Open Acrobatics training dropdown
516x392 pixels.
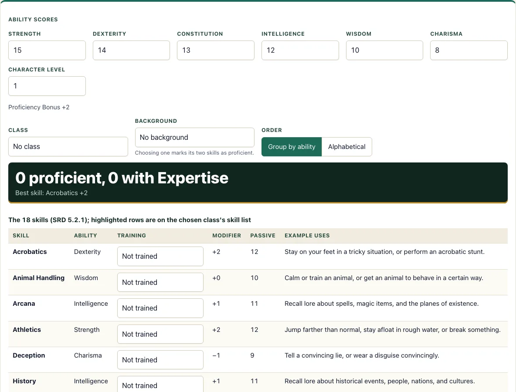point(160,256)
